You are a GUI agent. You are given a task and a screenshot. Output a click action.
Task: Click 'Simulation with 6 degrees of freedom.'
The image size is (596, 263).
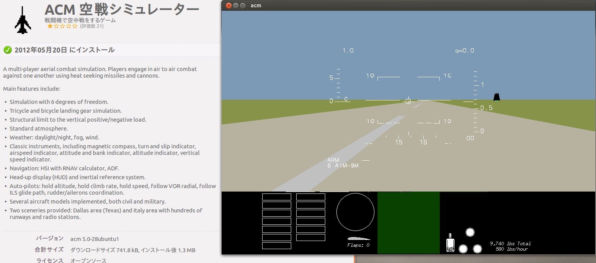(59, 102)
